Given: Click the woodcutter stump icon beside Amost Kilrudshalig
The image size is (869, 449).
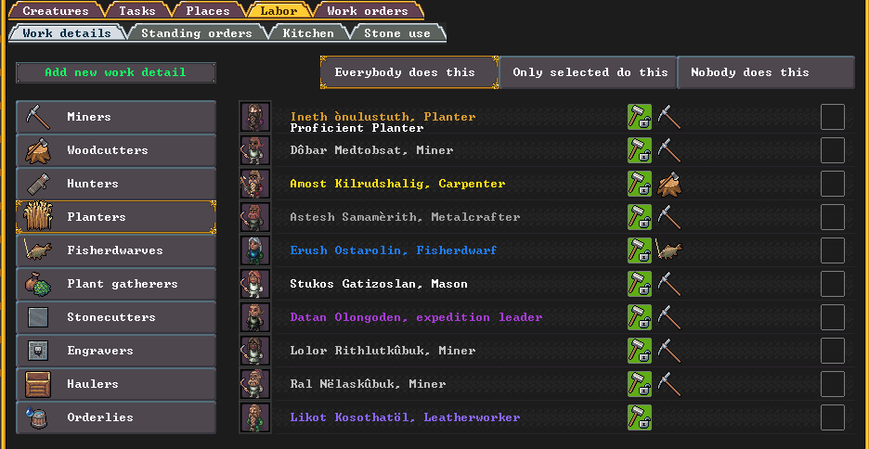Looking at the screenshot, I should (x=669, y=184).
